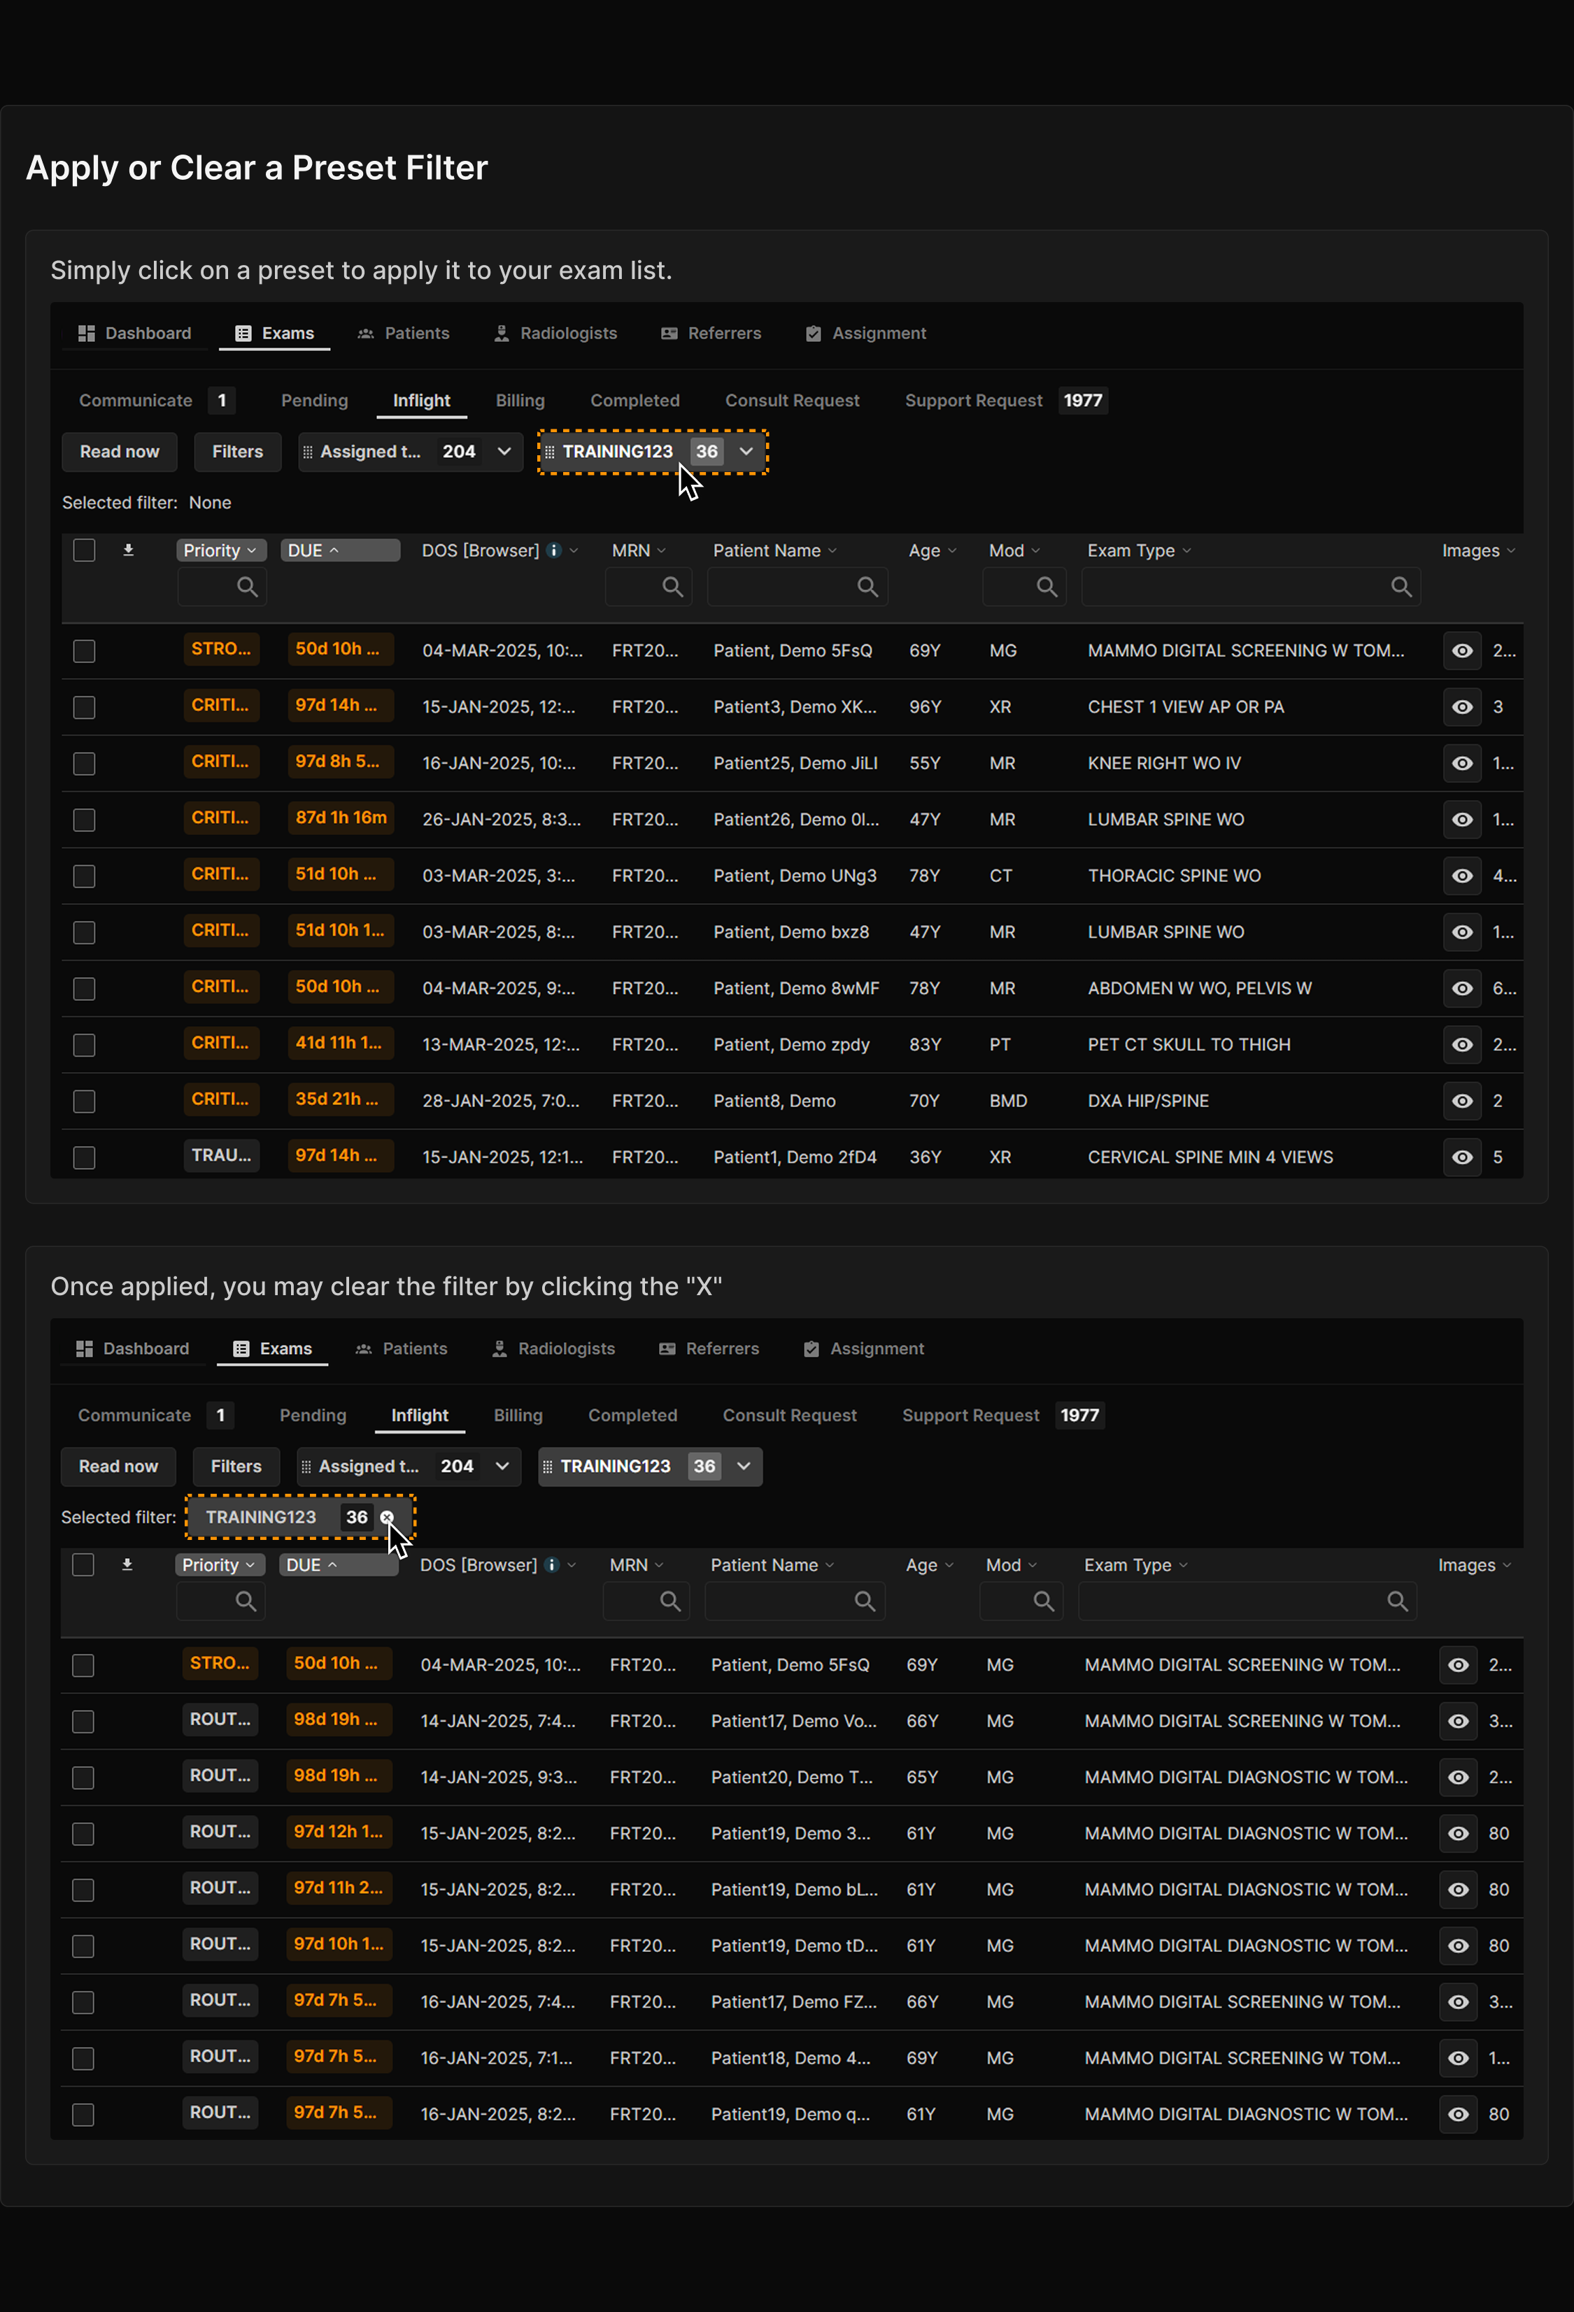The height and width of the screenshot is (2312, 1574).
Task: Click the eye icon for Patient18 row
Action: [1458, 2057]
